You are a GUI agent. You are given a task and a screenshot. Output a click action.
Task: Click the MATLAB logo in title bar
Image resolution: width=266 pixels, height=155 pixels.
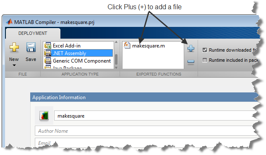[10, 22]
